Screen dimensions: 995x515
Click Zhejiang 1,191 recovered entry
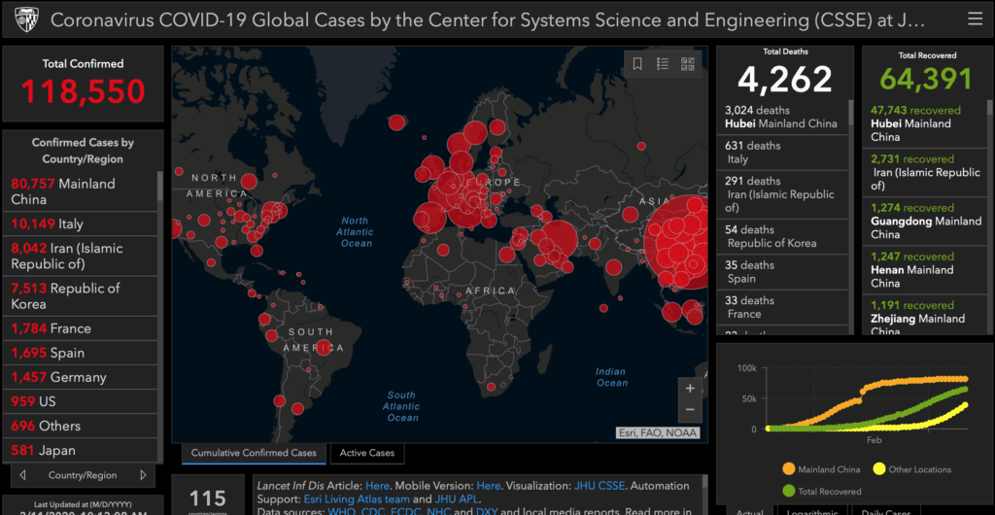pos(924,316)
